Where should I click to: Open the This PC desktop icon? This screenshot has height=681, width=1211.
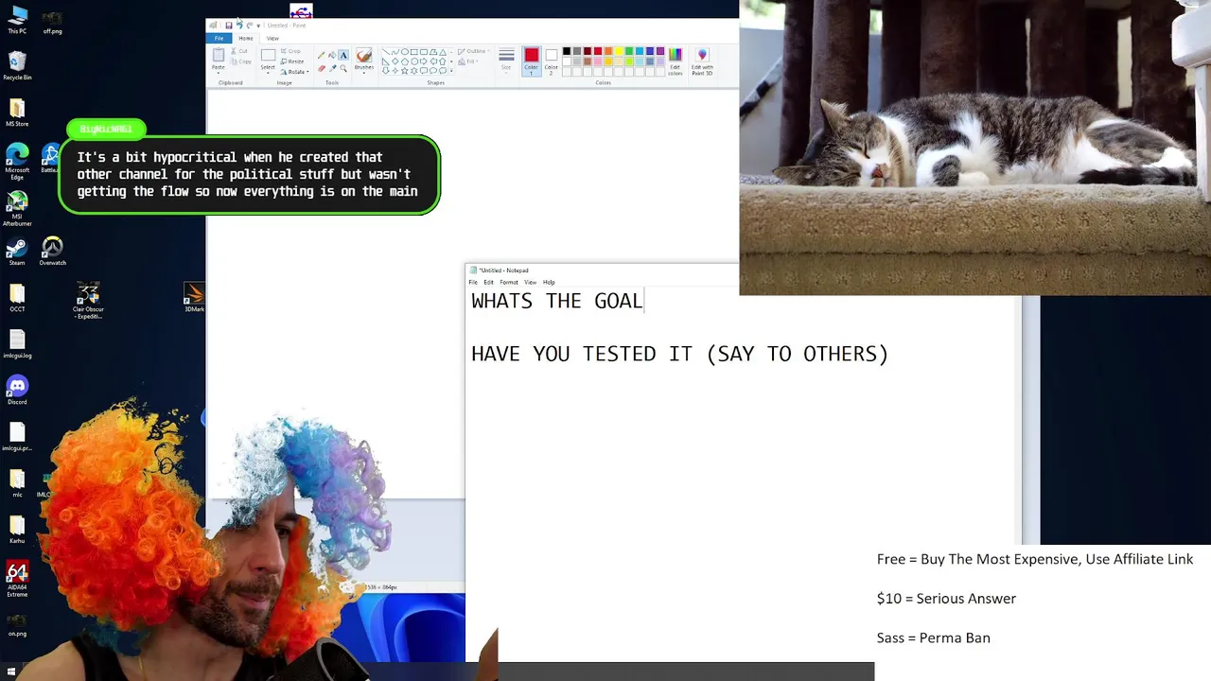(x=17, y=20)
